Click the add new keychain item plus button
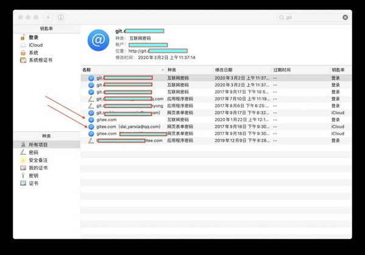This screenshot has height=255, width=365. coord(48,18)
